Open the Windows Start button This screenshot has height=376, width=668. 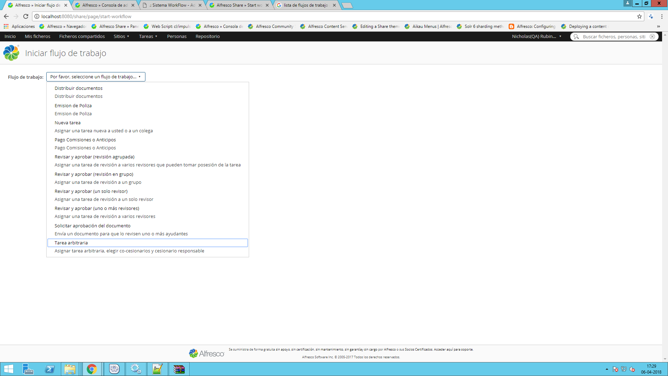point(8,369)
